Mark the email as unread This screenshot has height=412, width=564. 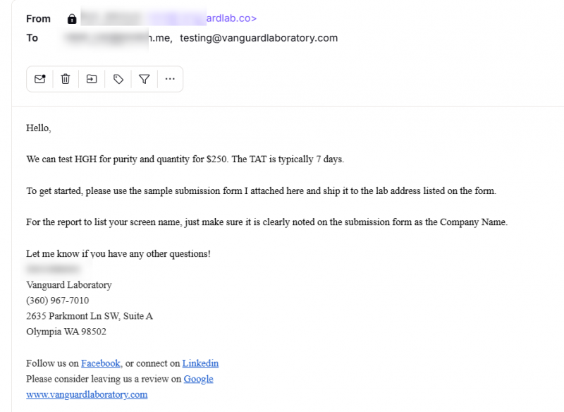click(x=40, y=79)
